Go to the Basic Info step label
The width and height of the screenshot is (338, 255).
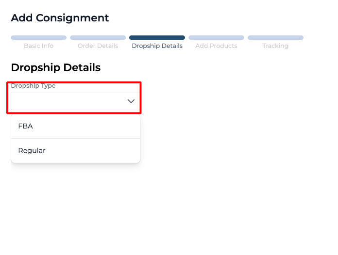click(39, 46)
